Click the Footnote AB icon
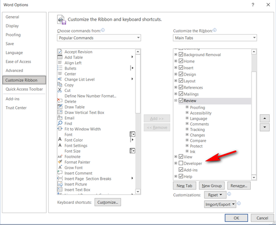 [60, 156]
